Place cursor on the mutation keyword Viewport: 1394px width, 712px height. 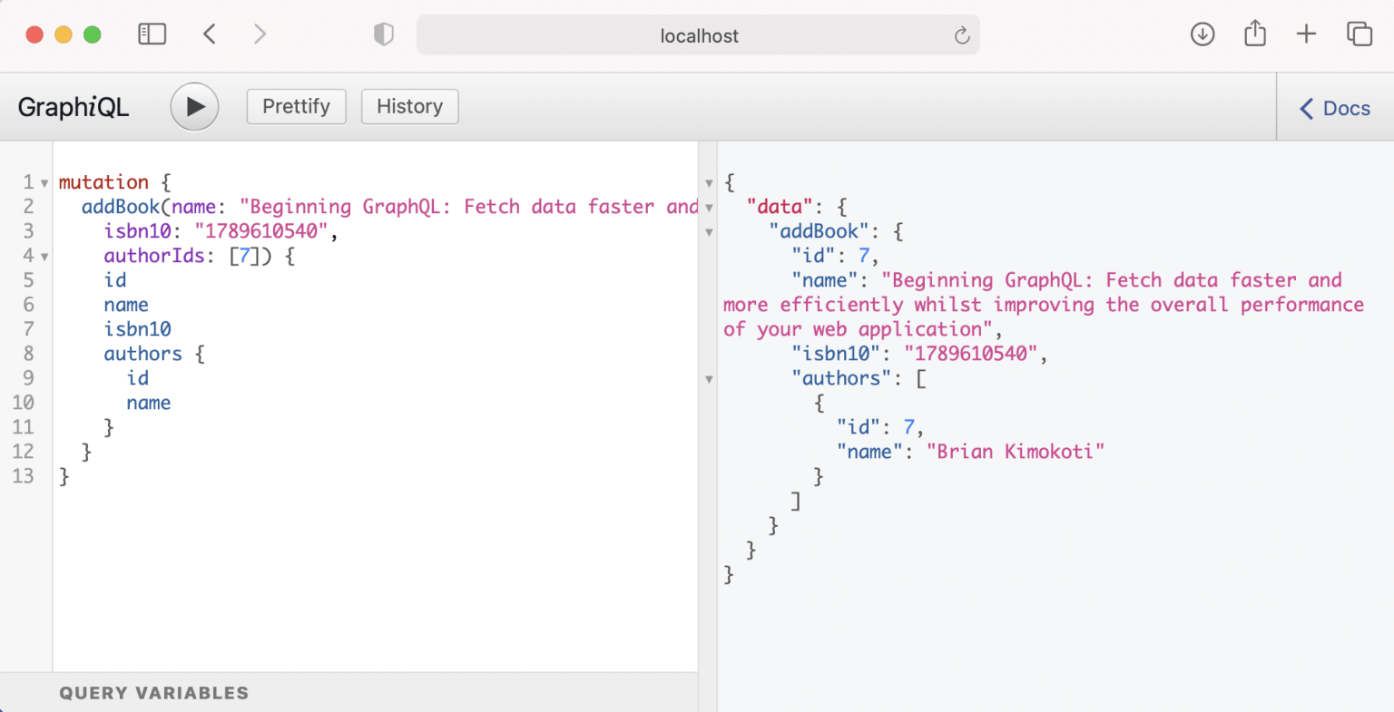point(103,182)
